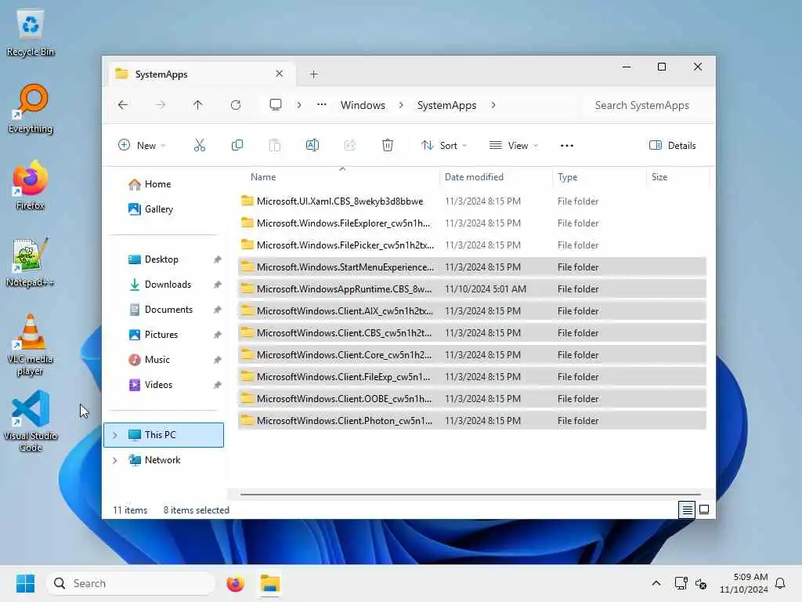Show hidden breadcrumb path ellipsis
The width and height of the screenshot is (802, 602).
[322, 104]
